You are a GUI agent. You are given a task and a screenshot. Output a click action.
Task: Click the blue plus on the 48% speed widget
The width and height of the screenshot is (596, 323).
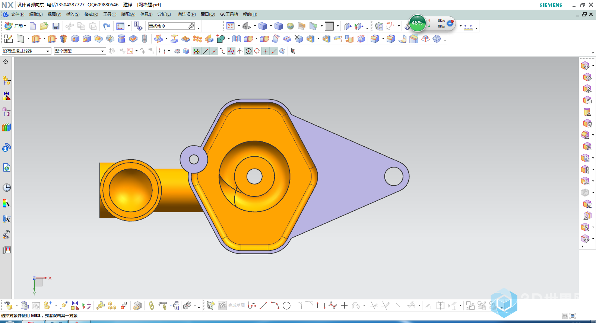point(450,23)
